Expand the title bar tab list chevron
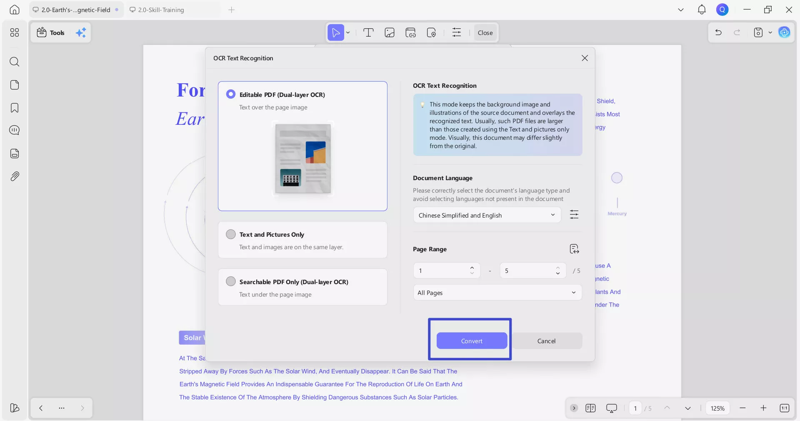This screenshot has height=421, width=800. coord(681,10)
